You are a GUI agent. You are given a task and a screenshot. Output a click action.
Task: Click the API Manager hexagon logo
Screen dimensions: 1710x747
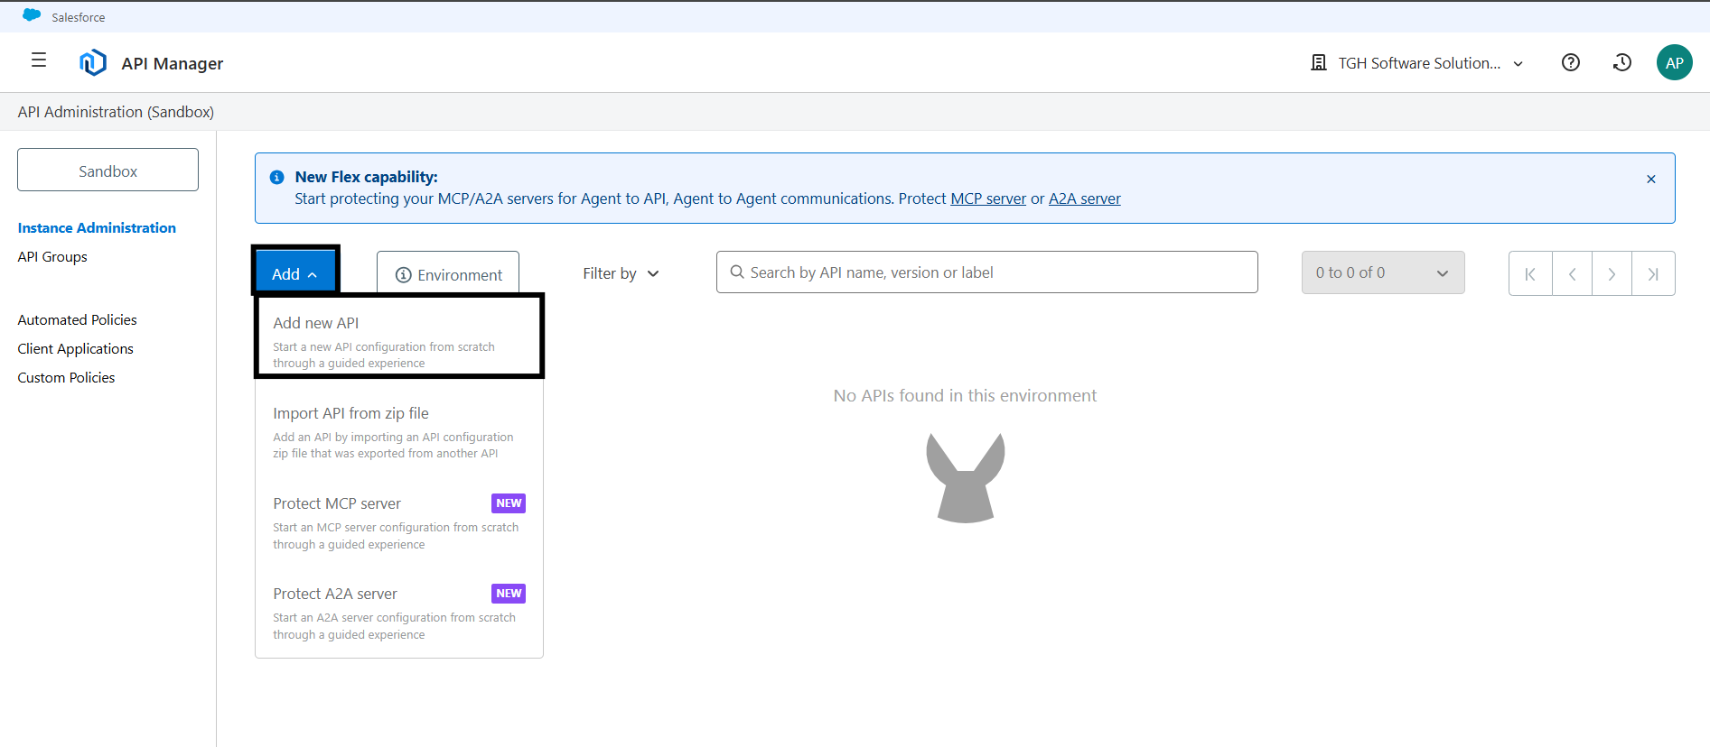pos(93,63)
